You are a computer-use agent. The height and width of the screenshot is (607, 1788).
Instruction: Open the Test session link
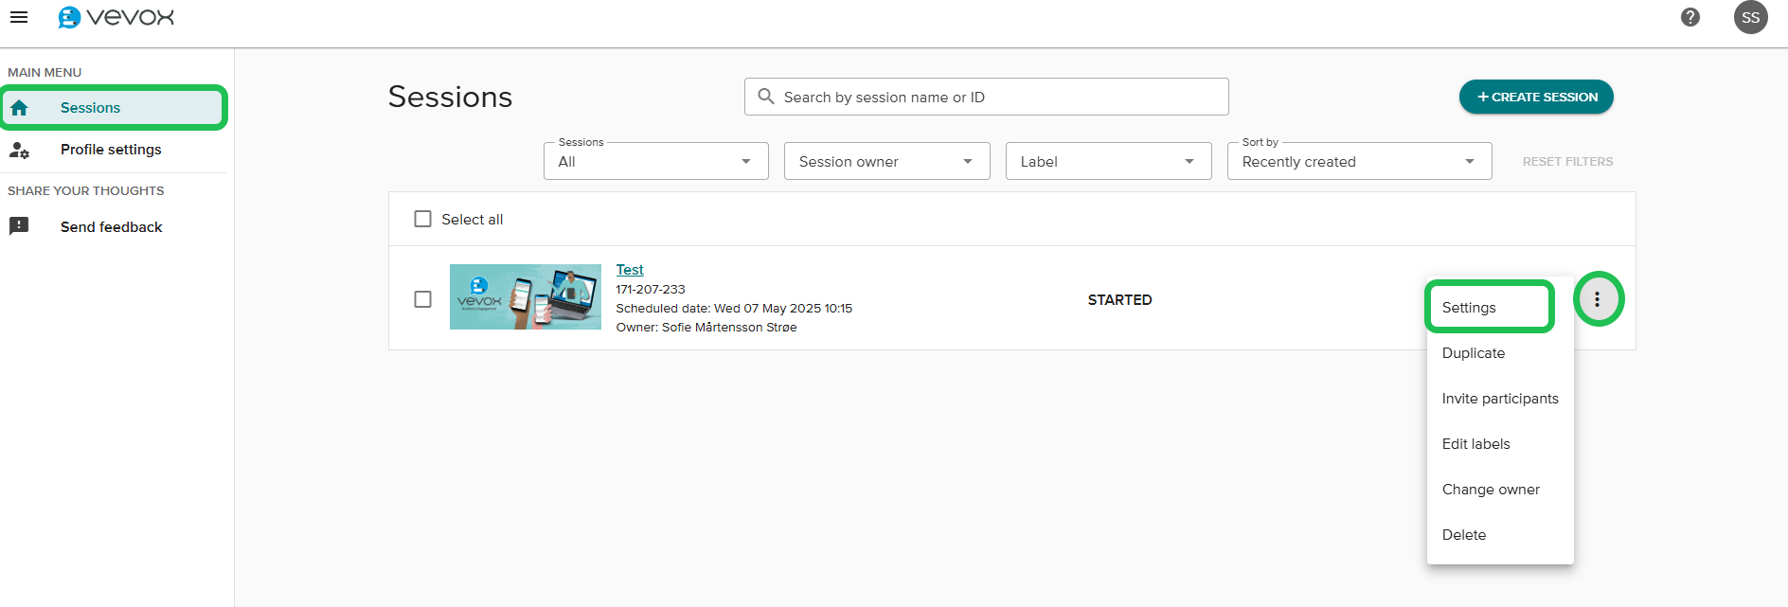click(630, 270)
